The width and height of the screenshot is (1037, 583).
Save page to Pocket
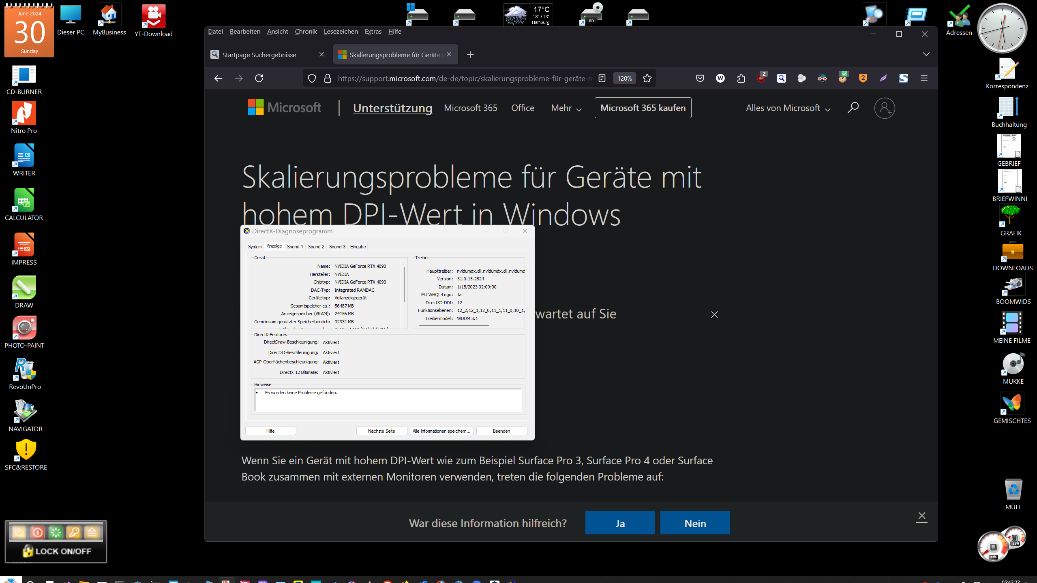(x=700, y=78)
